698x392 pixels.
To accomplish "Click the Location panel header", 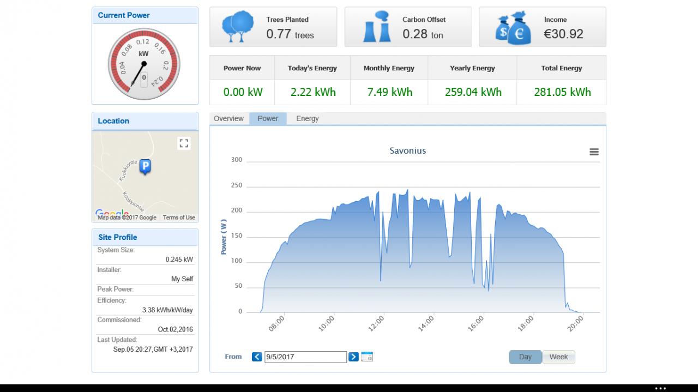I will (x=145, y=121).
